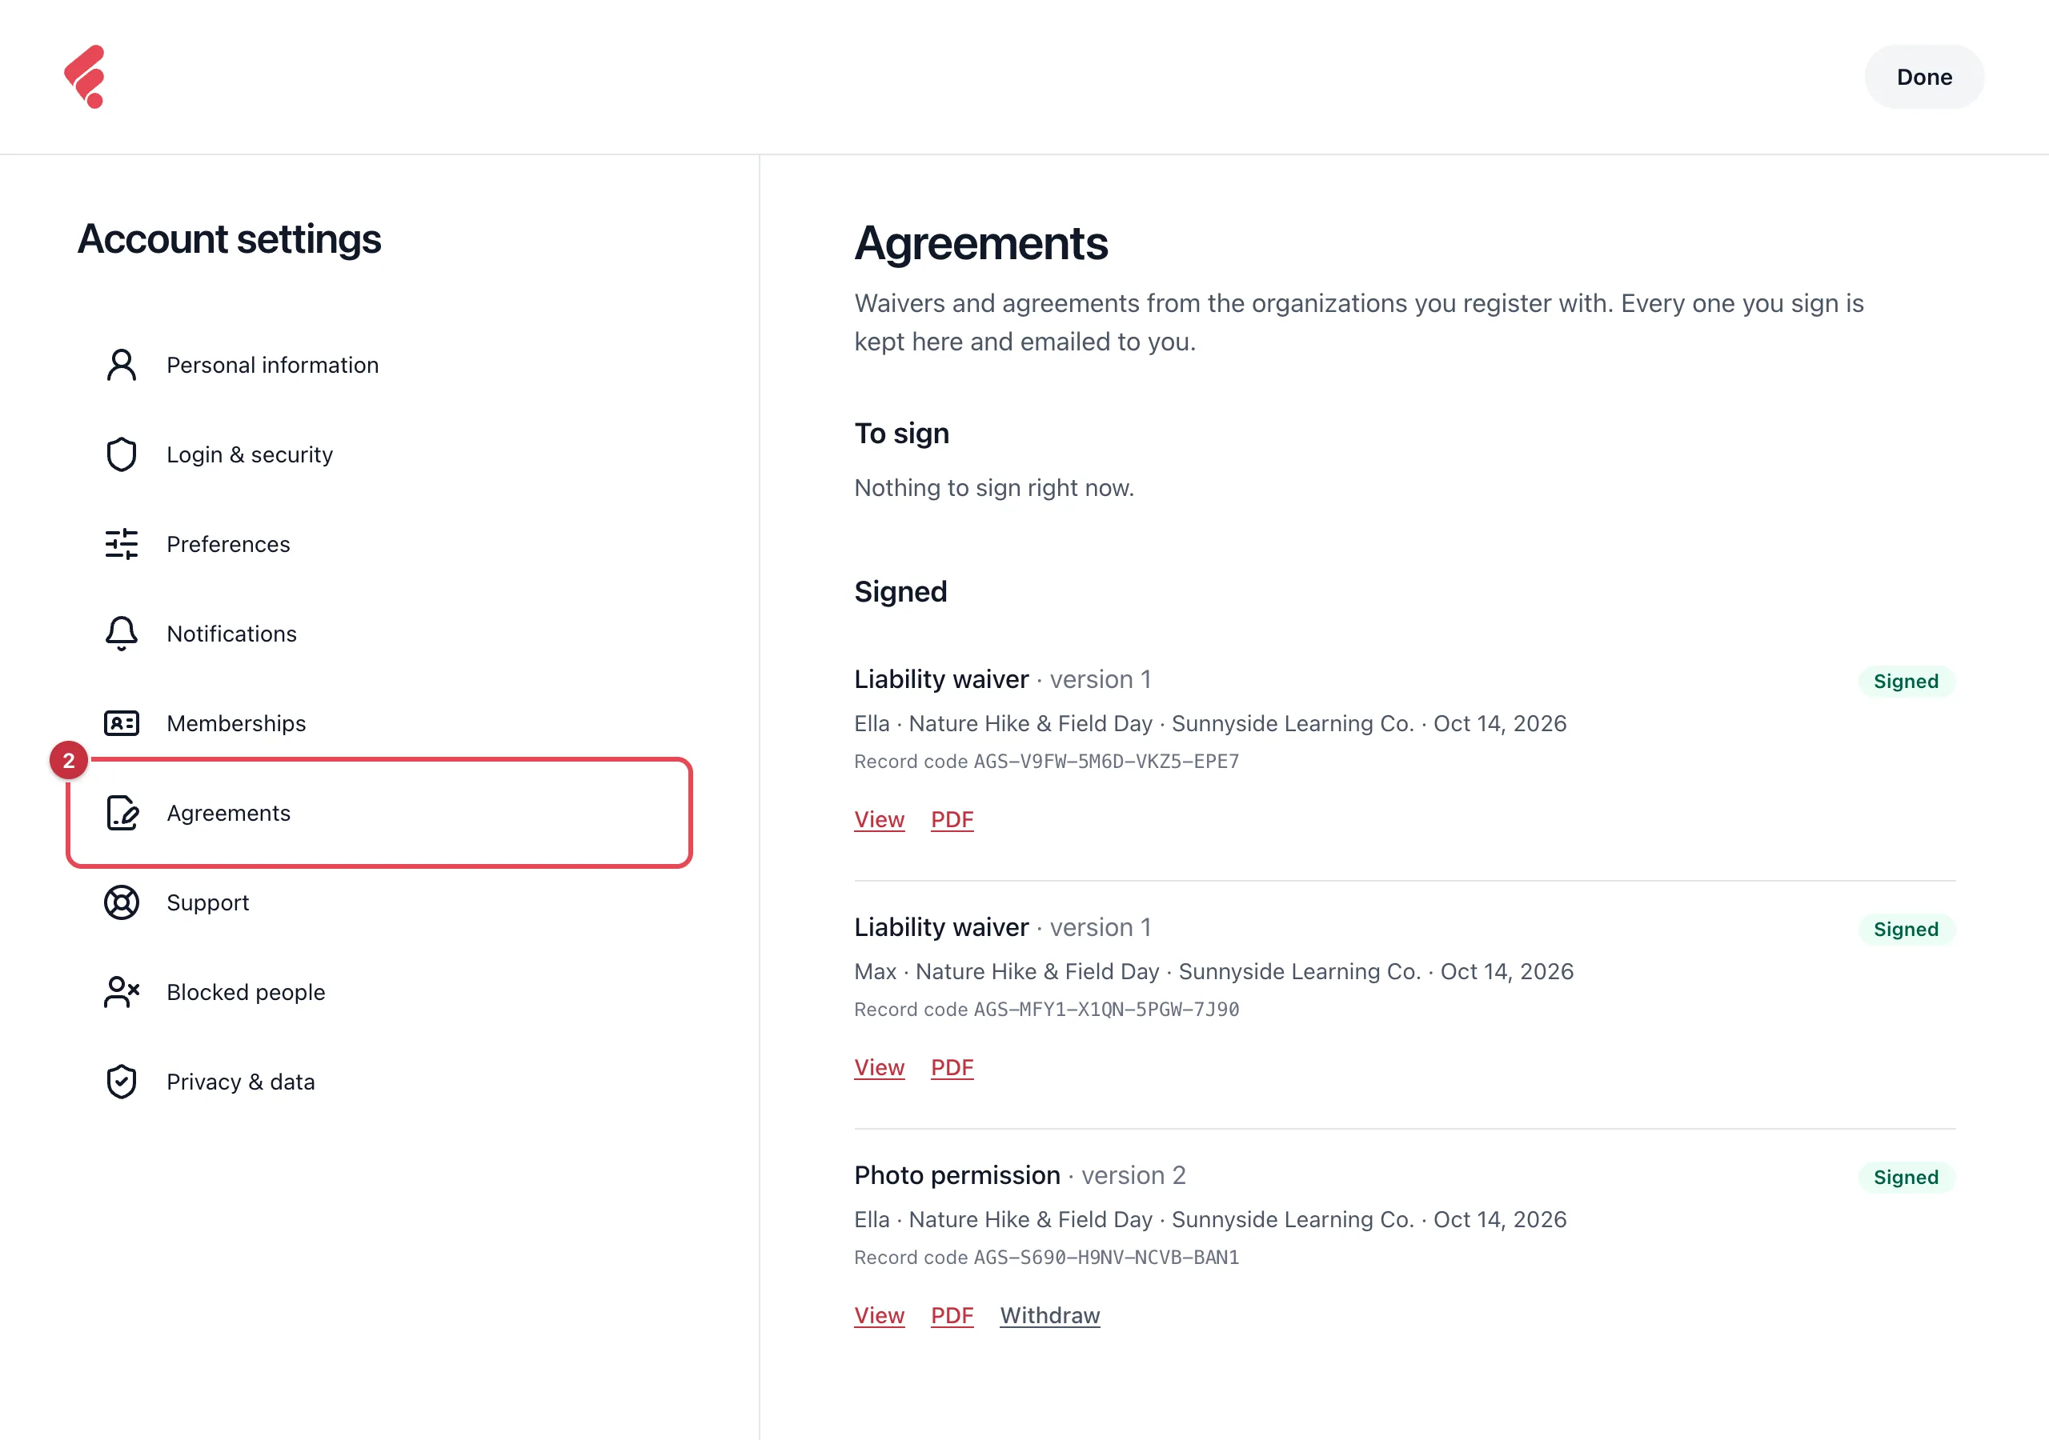The width and height of the screenshot is (2049, 1440).
Task: Click the Account settings heading
Action: (x=230, y=239)
